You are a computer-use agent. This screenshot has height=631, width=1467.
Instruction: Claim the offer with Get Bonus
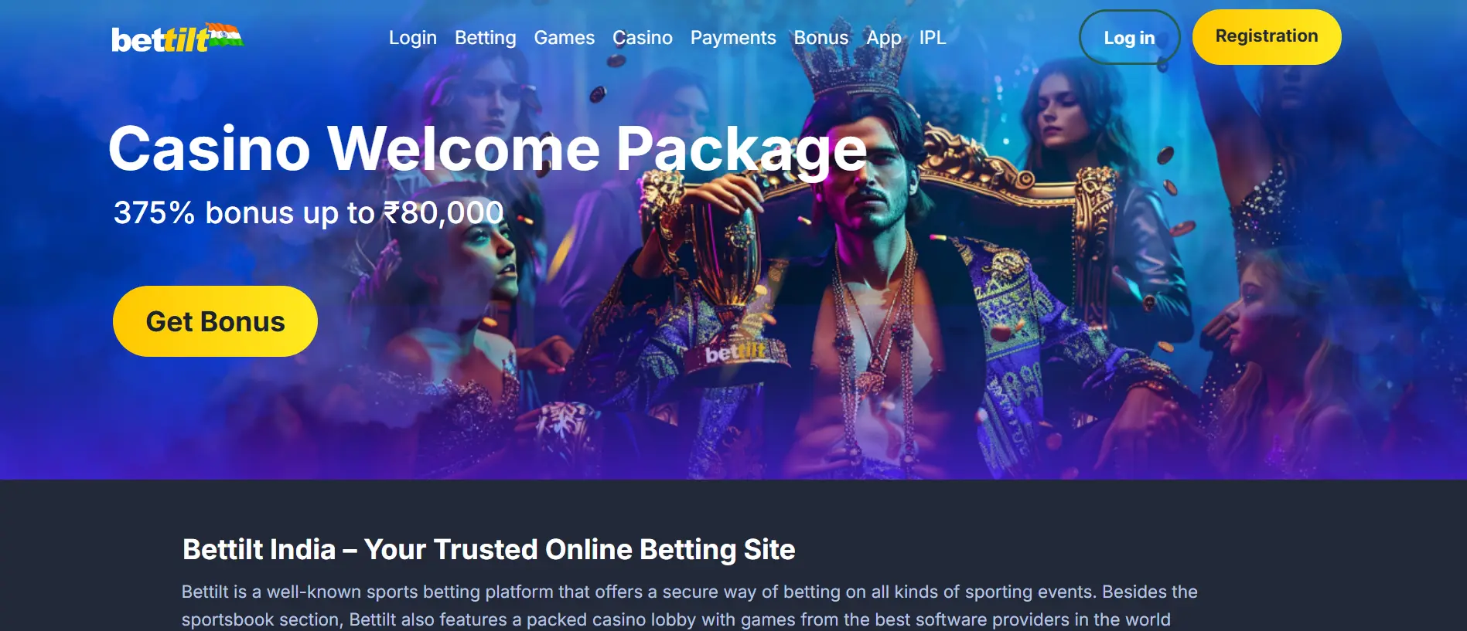(215, 321)
